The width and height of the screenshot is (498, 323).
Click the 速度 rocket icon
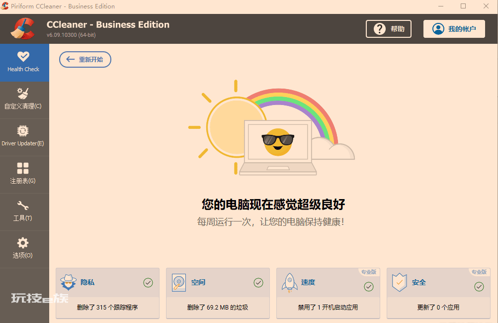289,283
